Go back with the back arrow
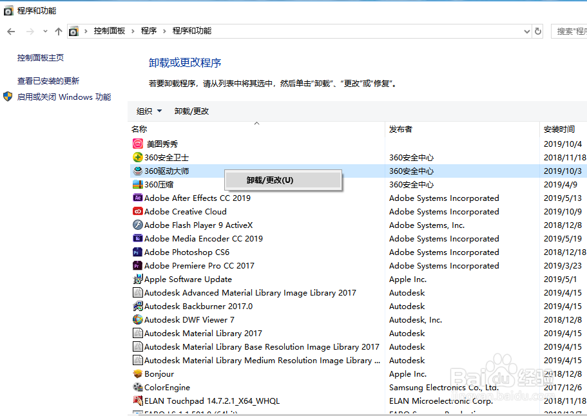The width and height of the screenshot is (587, 416). click(11, 32)
